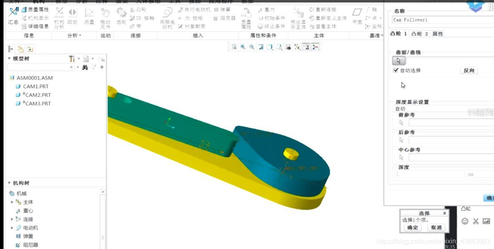
Task: Open 机构分析 mechanism analysis tool
Action: [59, 17]
